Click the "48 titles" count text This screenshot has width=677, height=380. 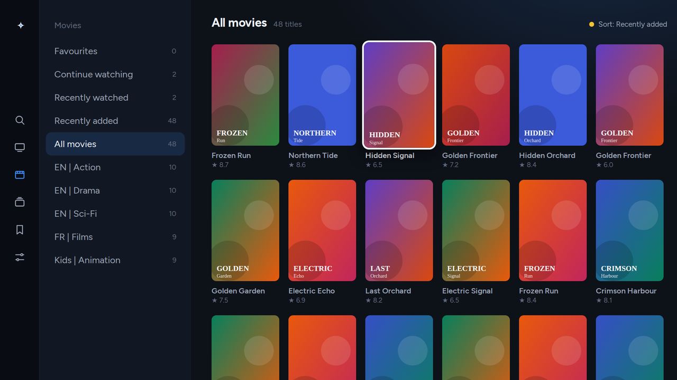(x=288, y=24)
